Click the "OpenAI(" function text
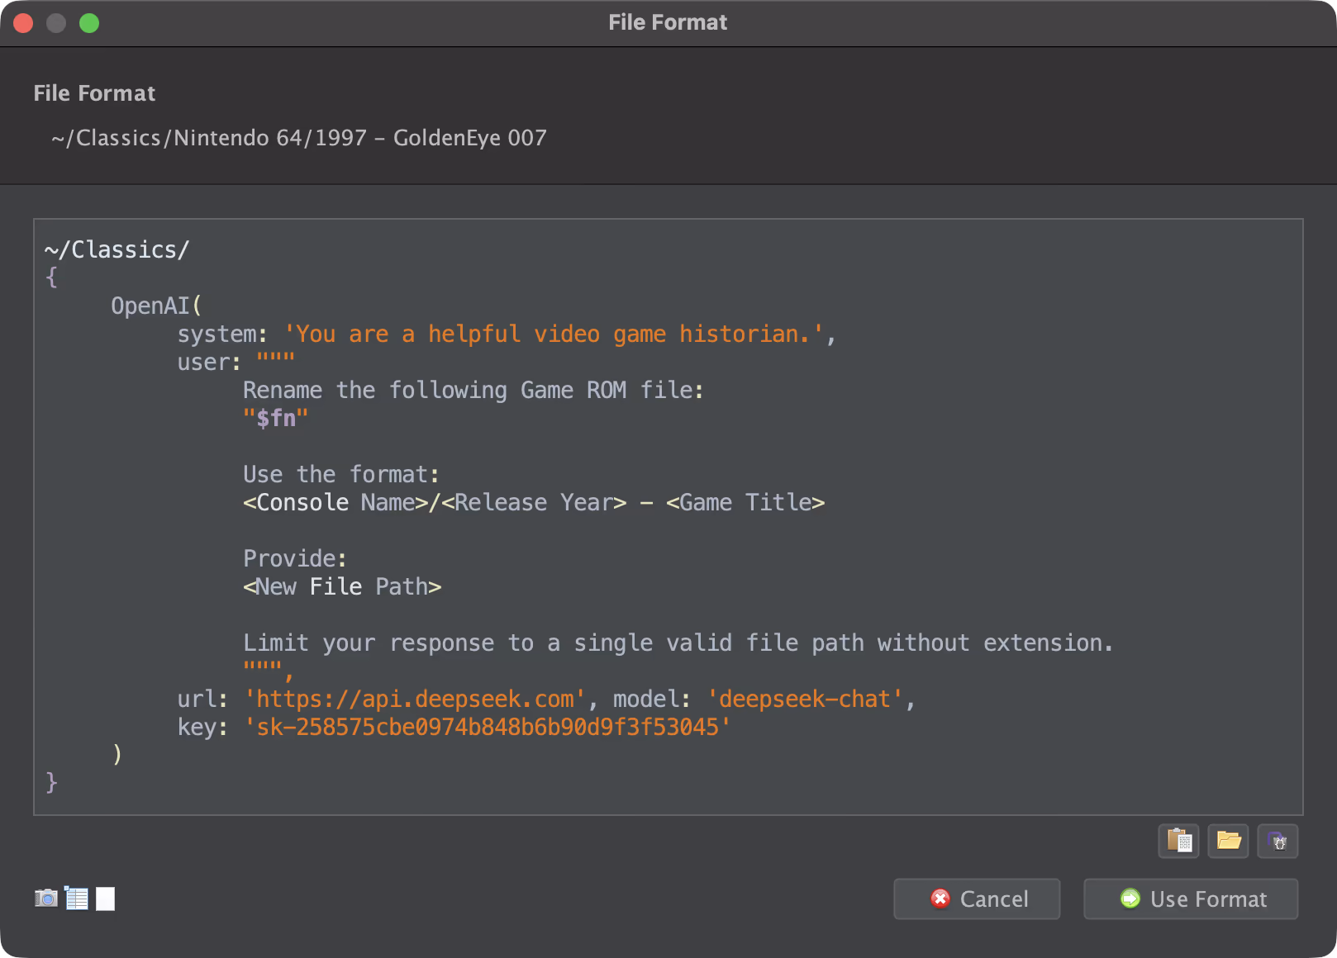 tap(156, 306)
